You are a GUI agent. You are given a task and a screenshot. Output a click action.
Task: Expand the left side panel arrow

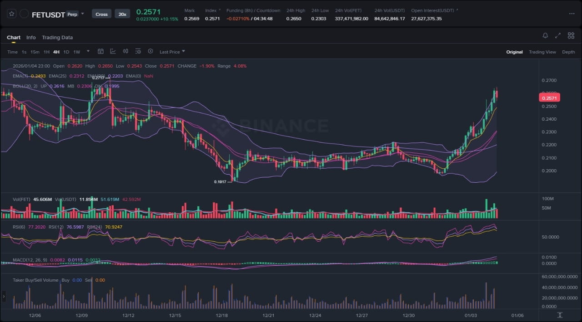4,297
